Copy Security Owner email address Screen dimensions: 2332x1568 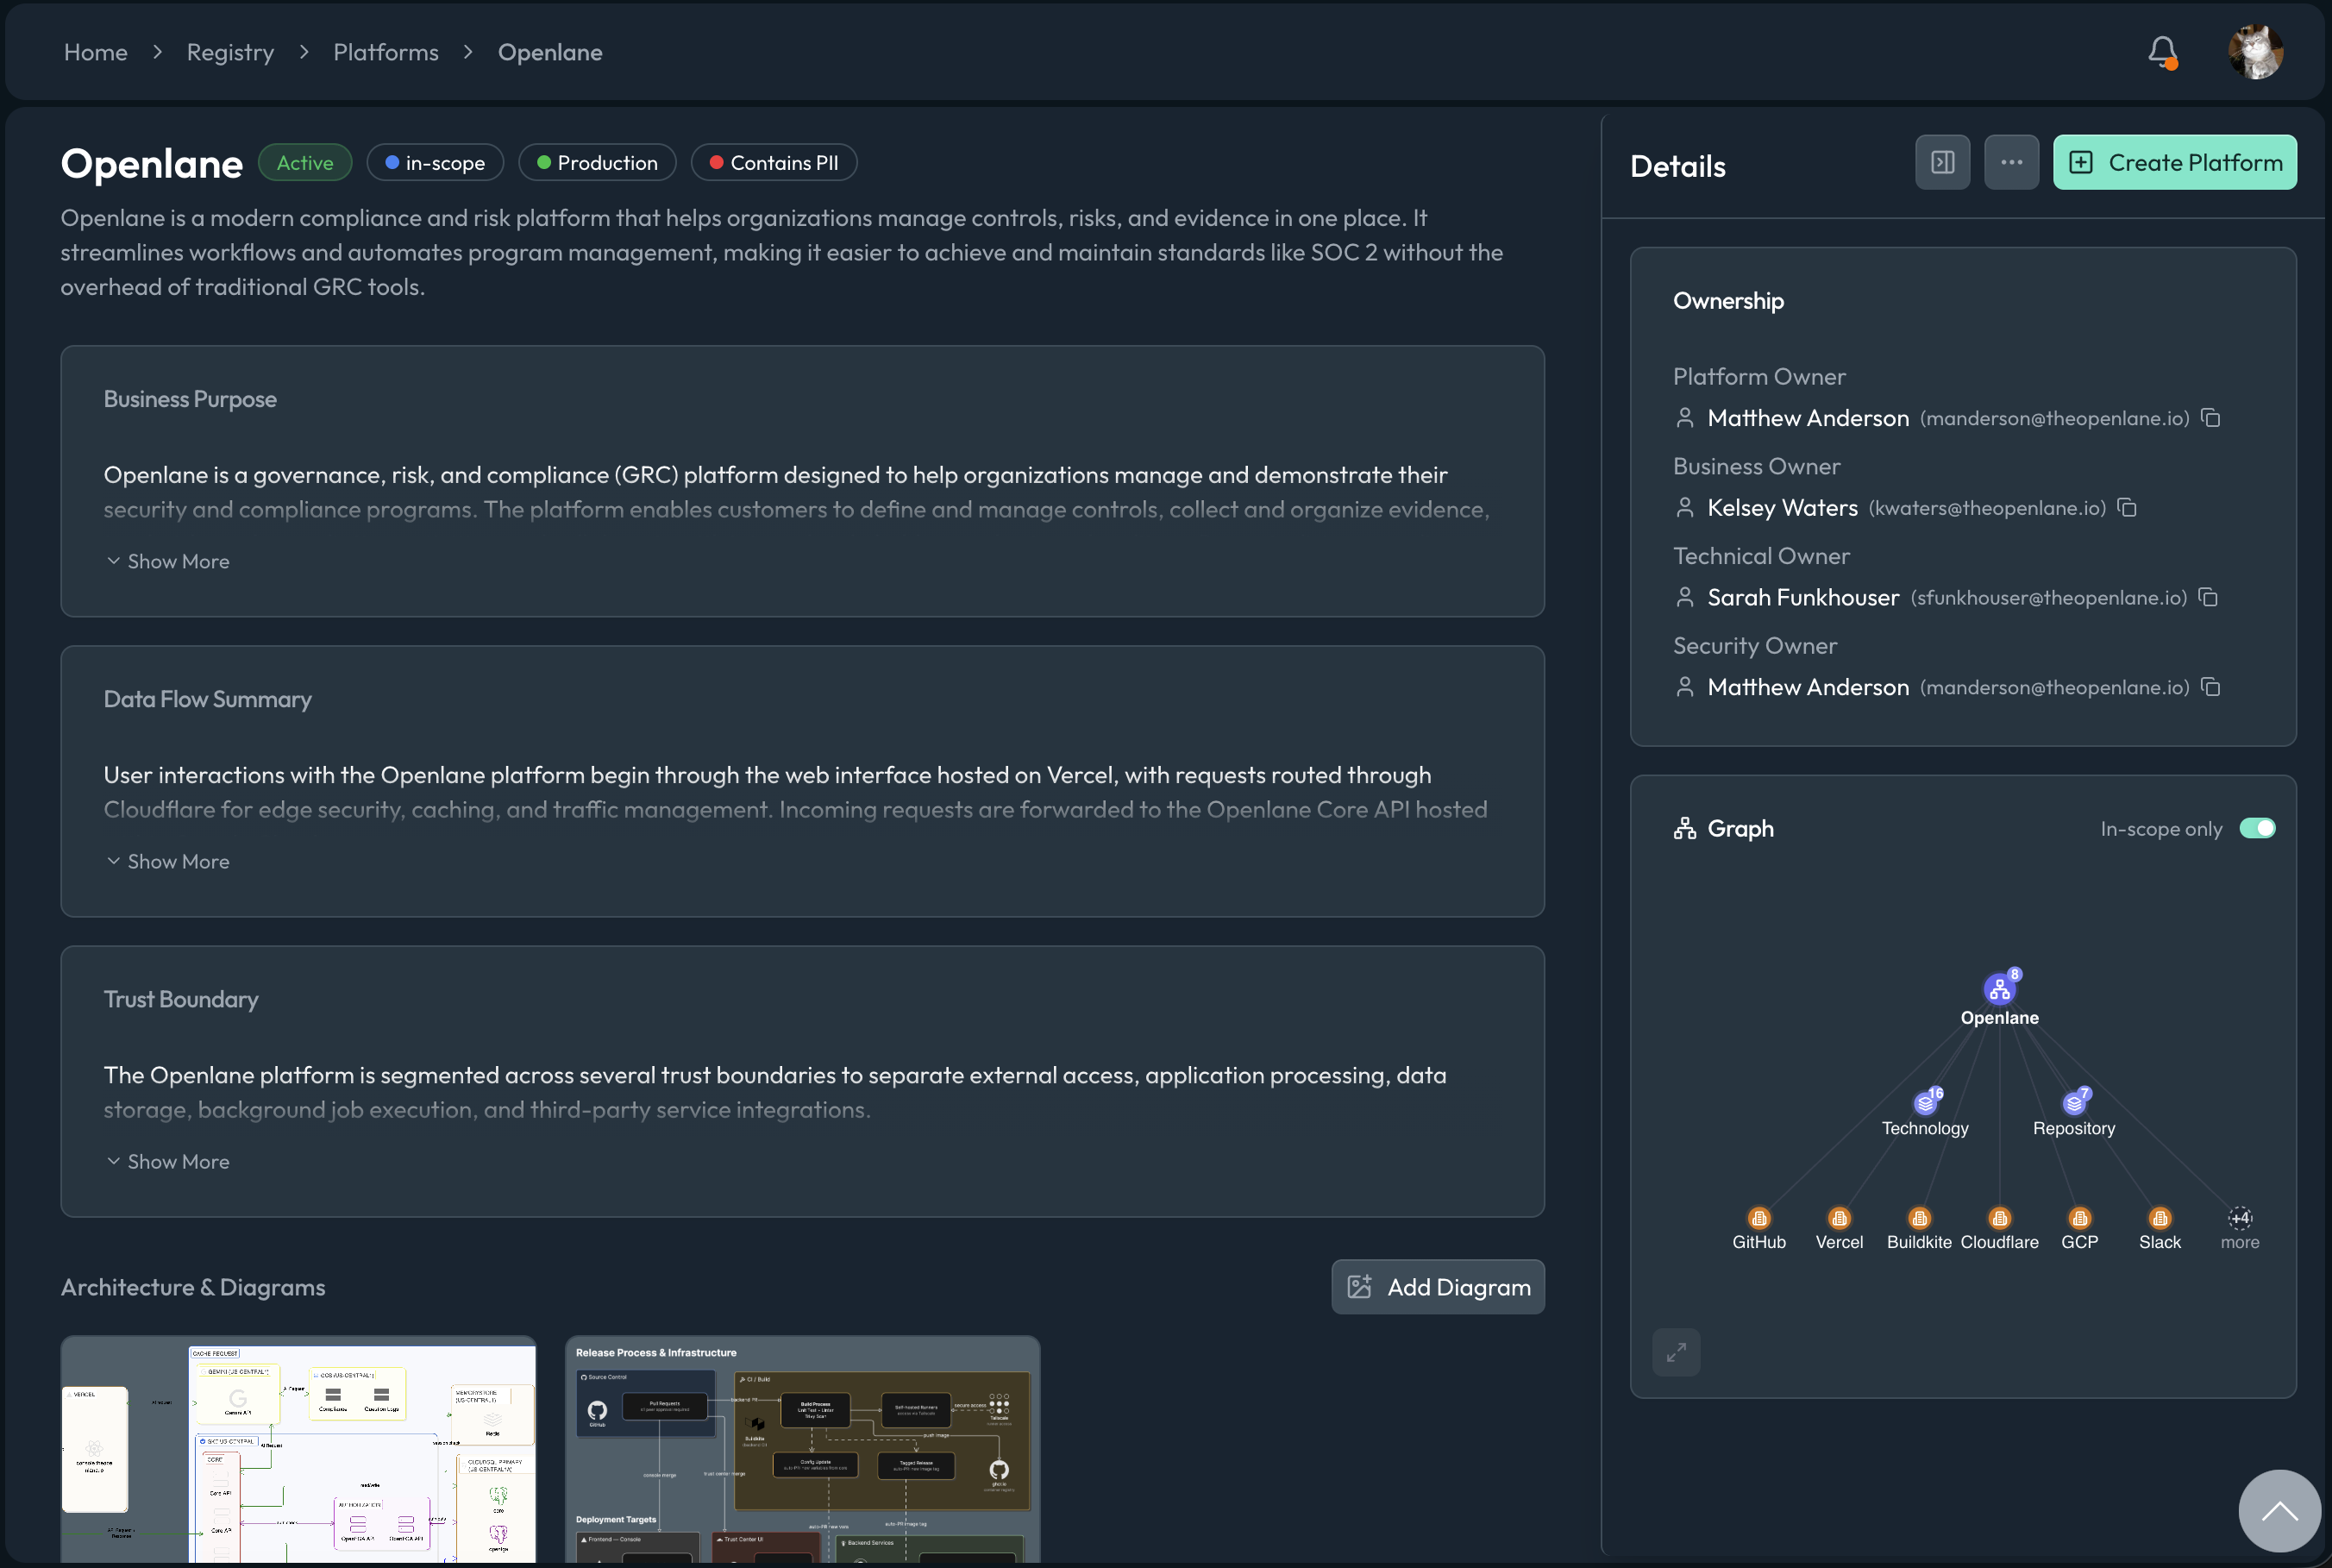(x=2211, y=687)
